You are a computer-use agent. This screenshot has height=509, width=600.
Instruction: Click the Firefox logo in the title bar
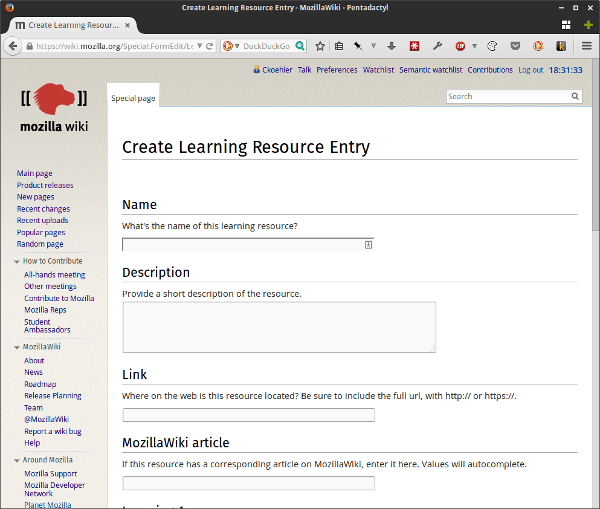[x=9, y=7]
